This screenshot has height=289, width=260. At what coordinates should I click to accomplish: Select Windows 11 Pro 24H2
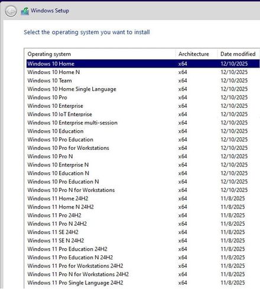143,216
